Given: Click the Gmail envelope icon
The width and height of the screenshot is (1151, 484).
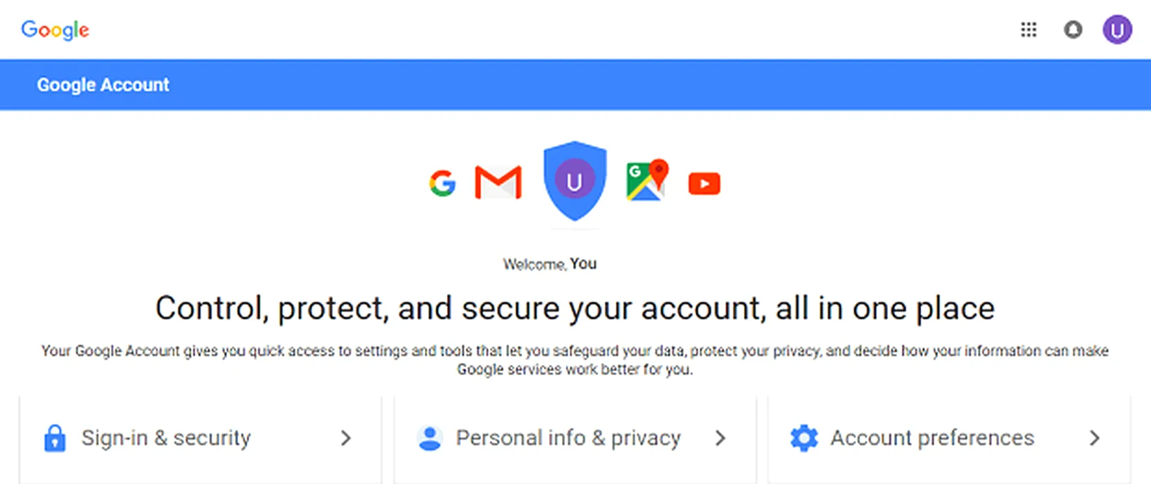Looking at the screenshot, I should (x=498, y=183).
